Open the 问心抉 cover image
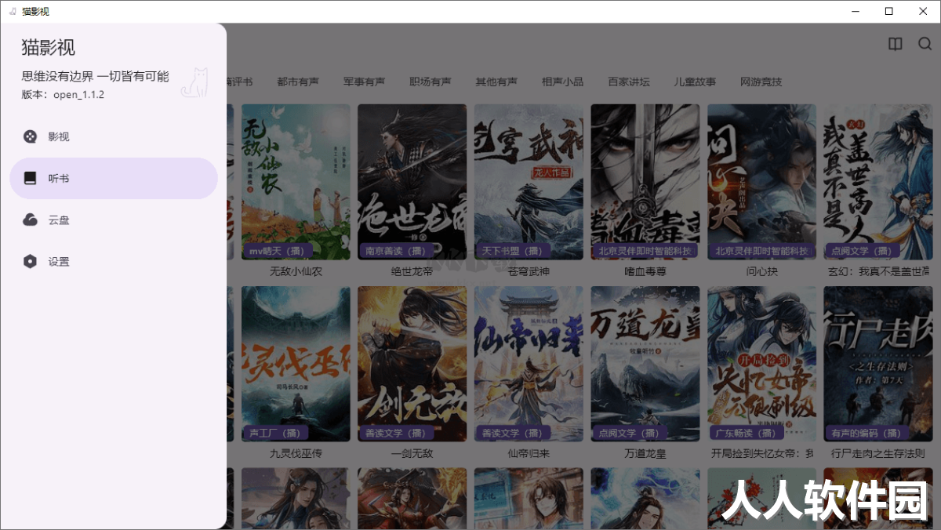941x530 pixels. pyautogui.click(x=761, y=182)
